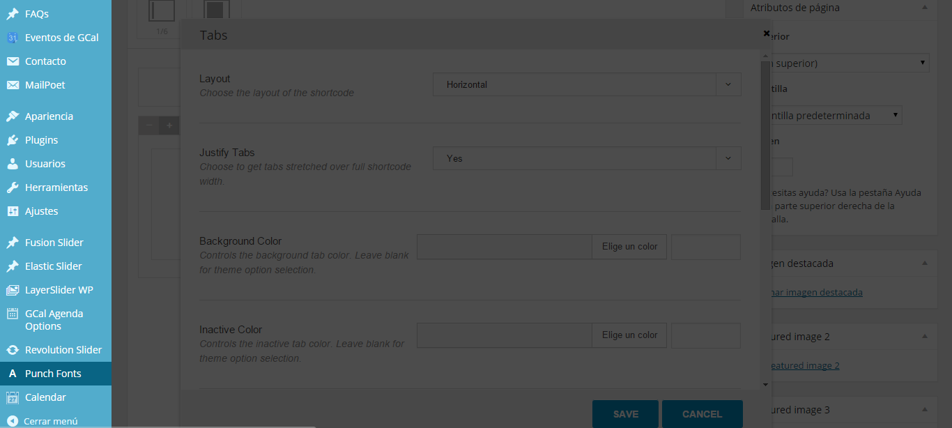This screenshot has width=952, height=428.
Task: Click the Fusion Slider pin icon
Action: click(x=13, y=243)
